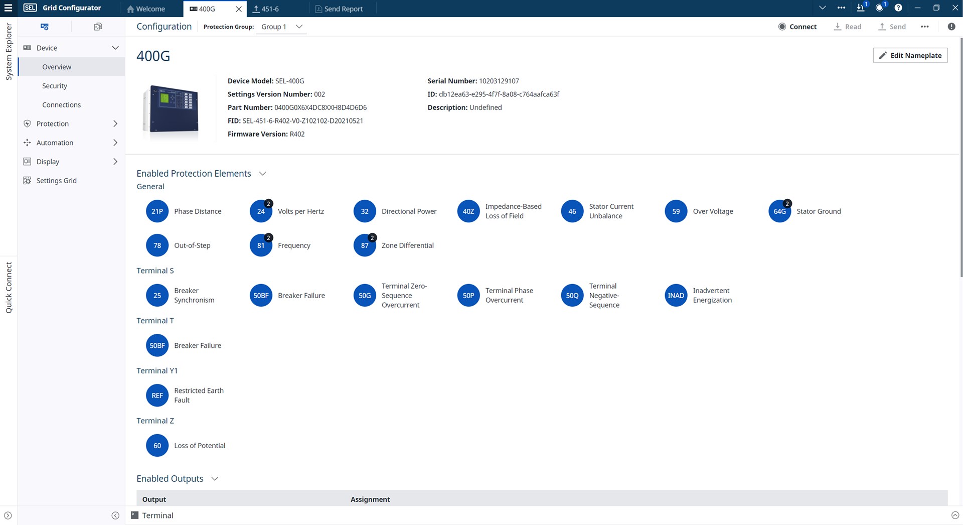Click the download notifications icon in title bar
This screenshot has height=525, width=963.
click(861, 8)
